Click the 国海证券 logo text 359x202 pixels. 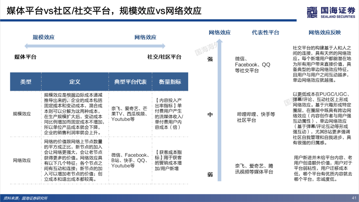click(338, 10)
